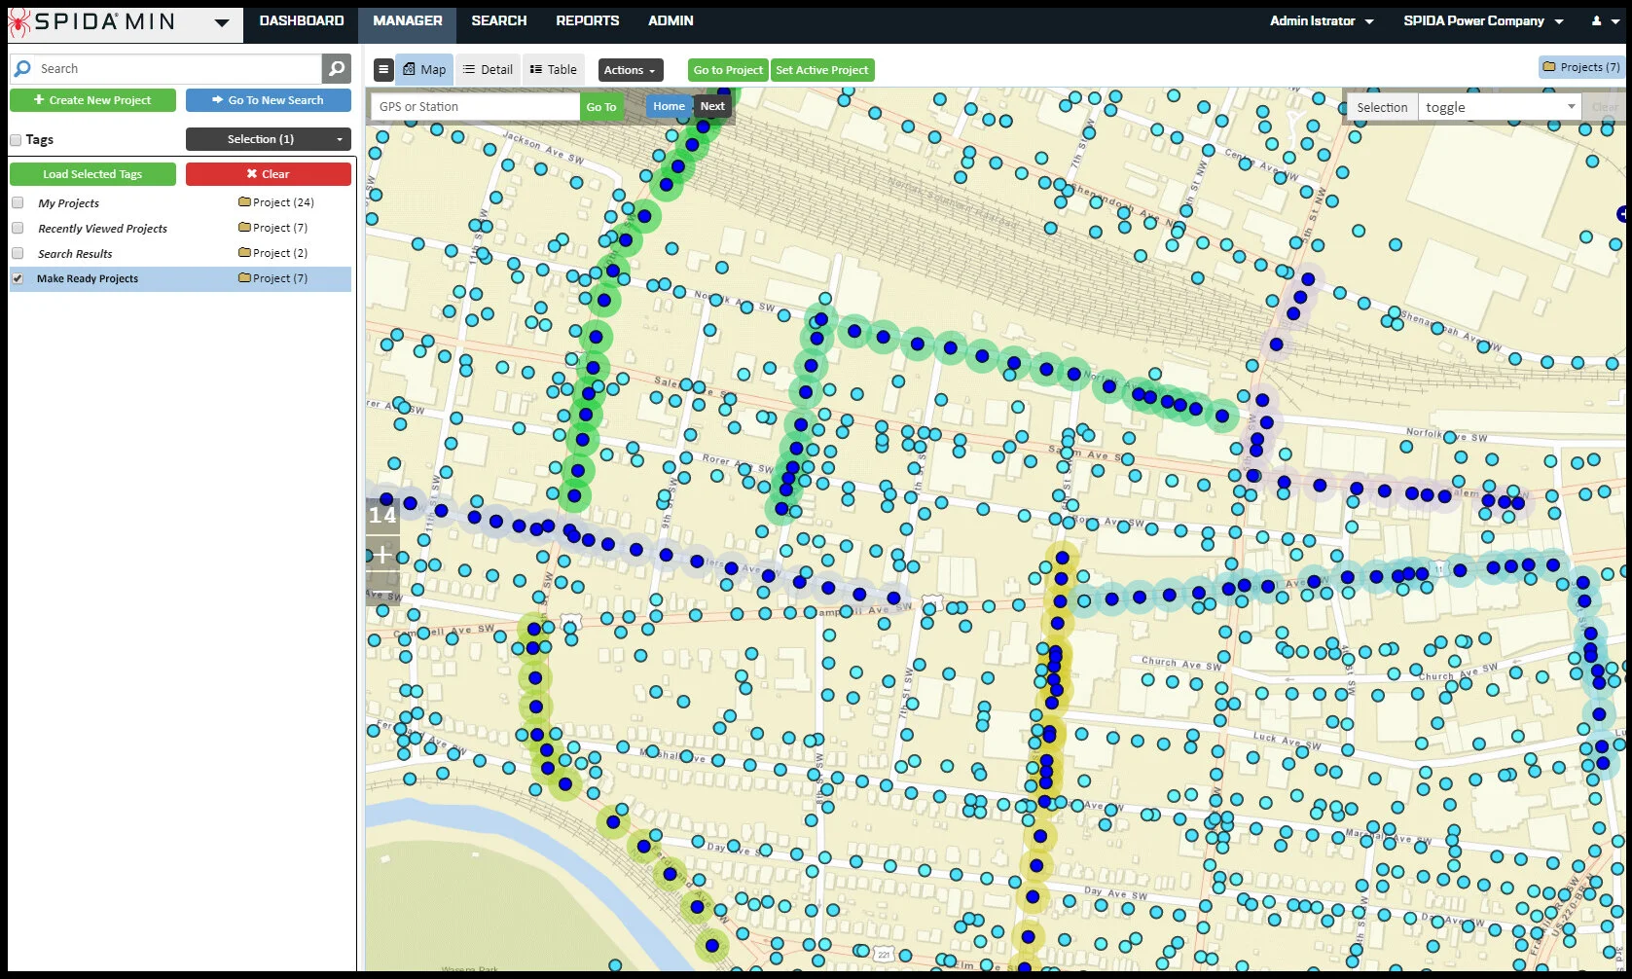Click the GPS or Station input field
The image size is (1632, 979).
pyautogui.click(x=475, y=107)
